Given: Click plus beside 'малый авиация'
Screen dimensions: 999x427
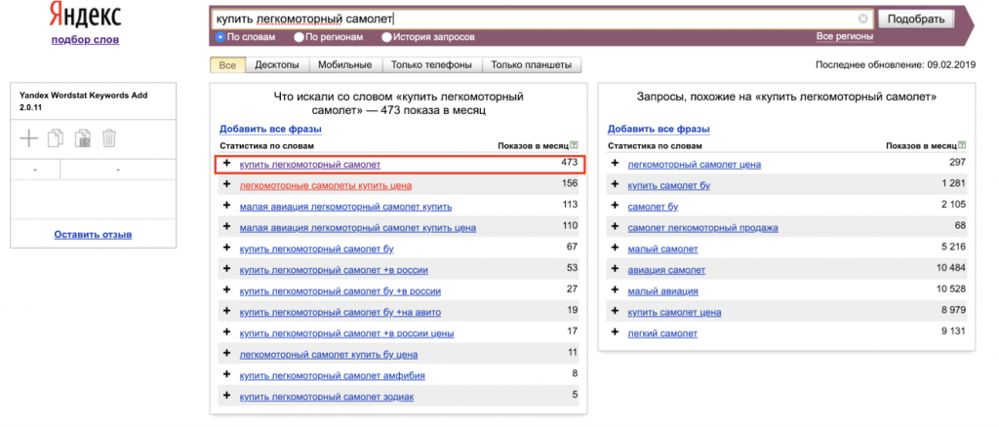Looking at the screenshot, I should [615, 290].
